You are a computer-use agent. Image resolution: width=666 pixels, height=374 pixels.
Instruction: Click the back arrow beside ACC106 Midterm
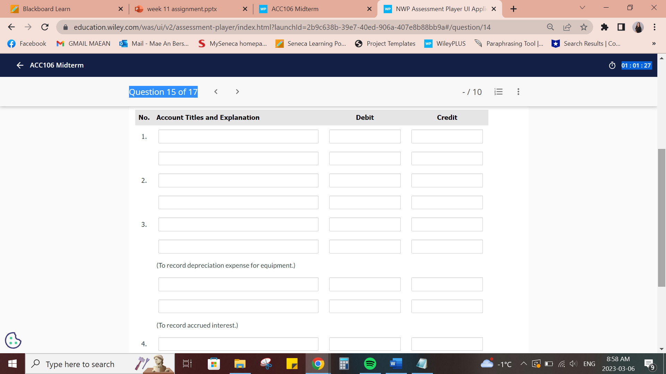(x=20, y=65)
